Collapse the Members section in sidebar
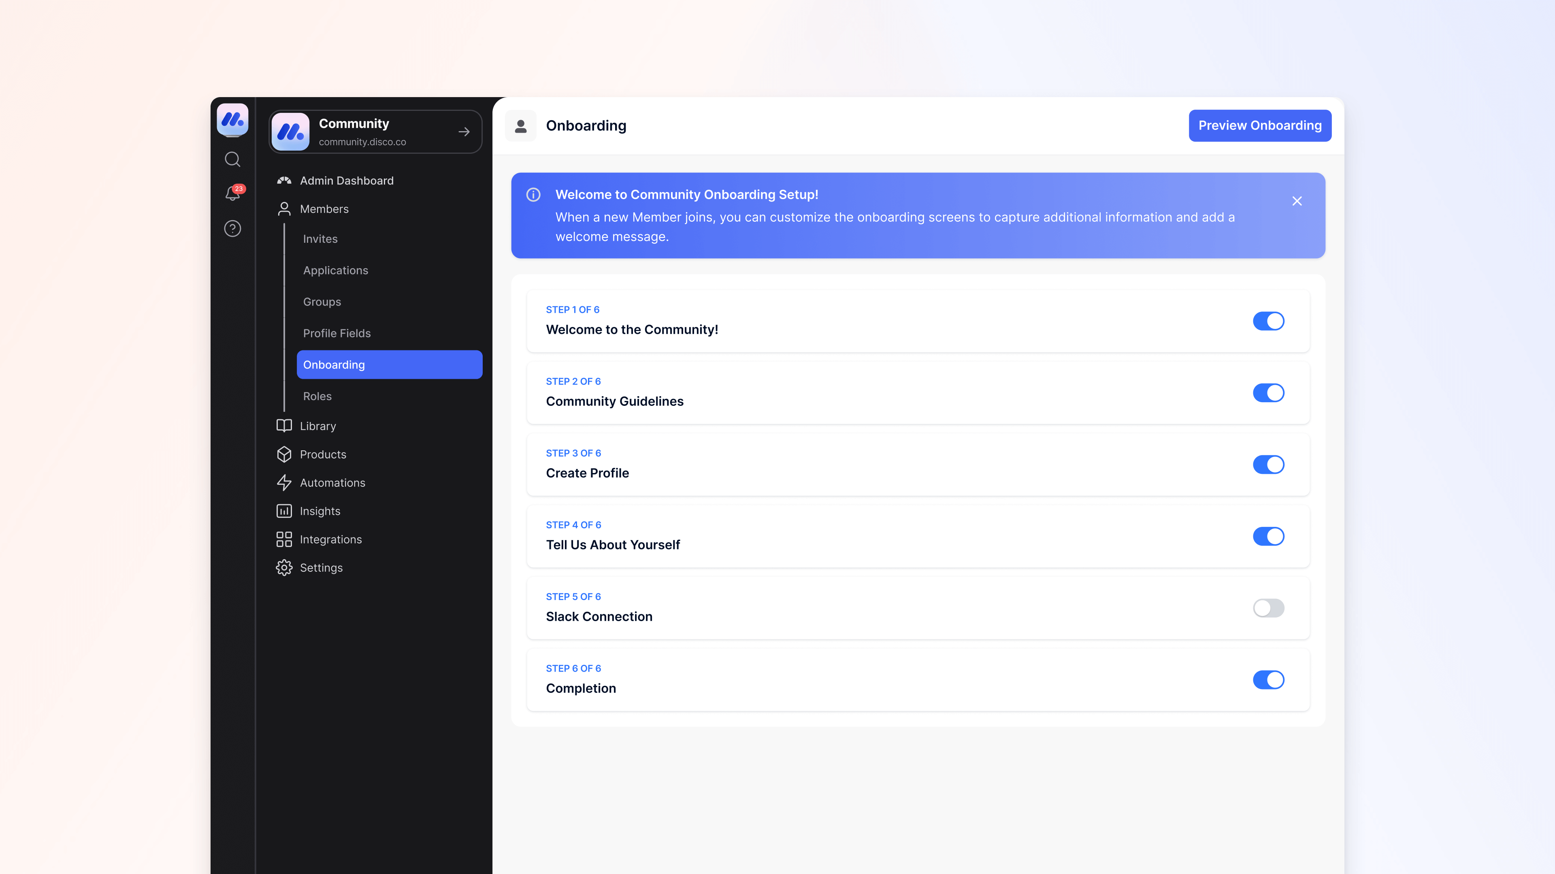This screenshot has height=874, width=1555. coord(324,209)
